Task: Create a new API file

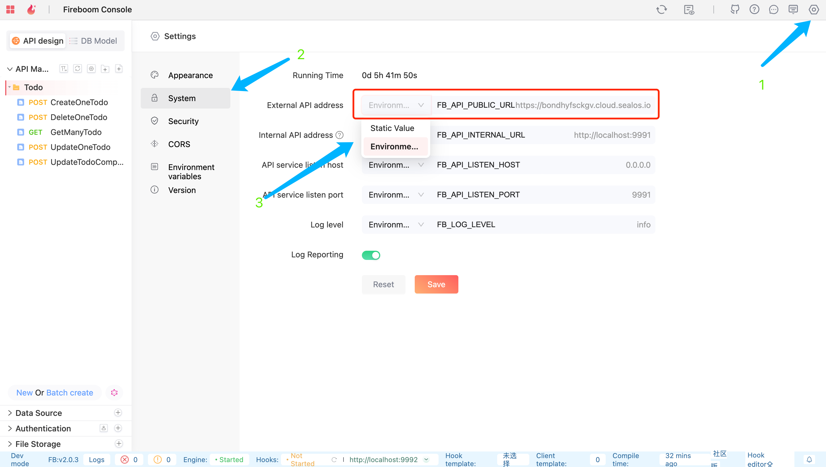Action: (119, 69)
